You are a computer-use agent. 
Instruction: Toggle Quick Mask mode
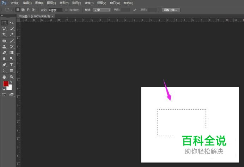click(5, 95)
